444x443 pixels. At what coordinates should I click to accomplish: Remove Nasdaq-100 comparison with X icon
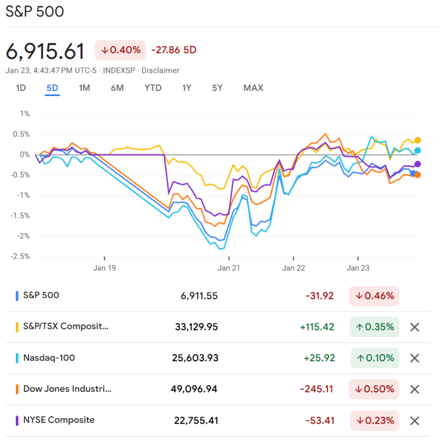pos(414,358)
